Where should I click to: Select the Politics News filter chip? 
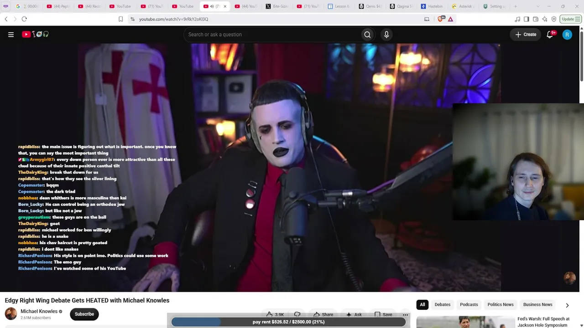point(501,304)
